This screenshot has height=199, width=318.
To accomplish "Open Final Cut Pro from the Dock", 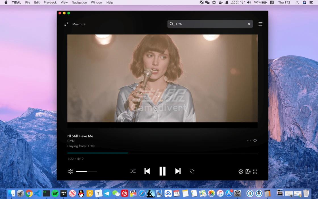I will (133, 193).
